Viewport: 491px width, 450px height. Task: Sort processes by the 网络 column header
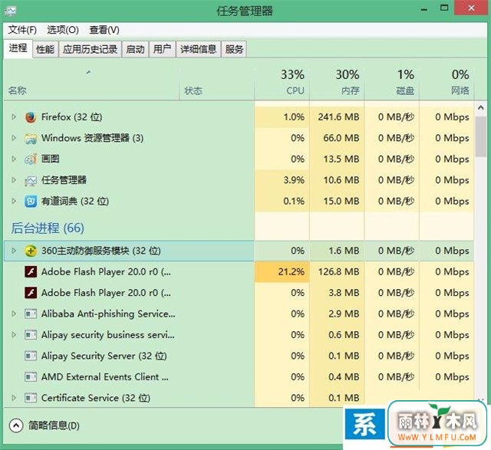pos(447,84)
